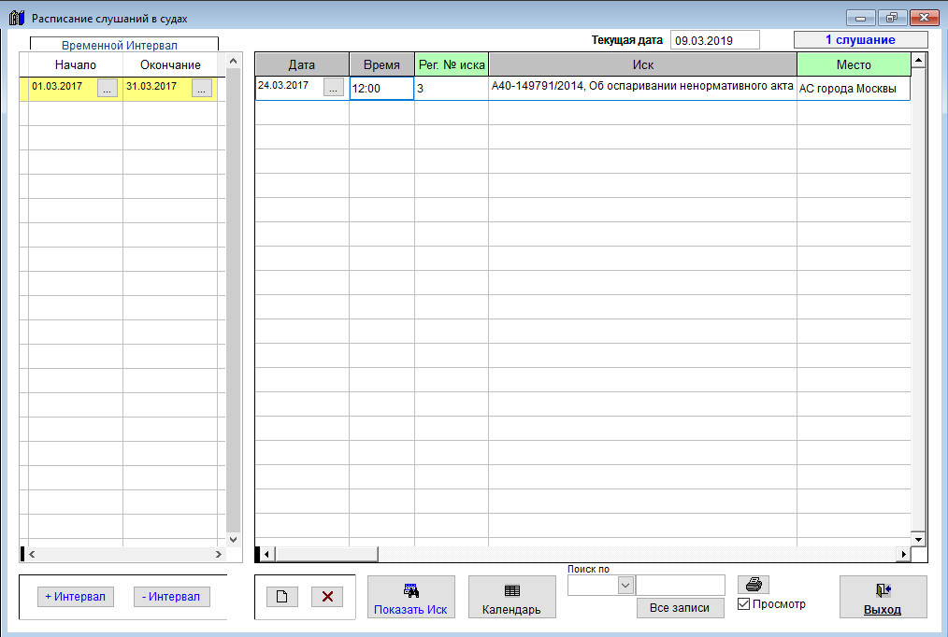
Task: Click the horizontal scrollbar thumb of hearings table
Action: point(326,554)
